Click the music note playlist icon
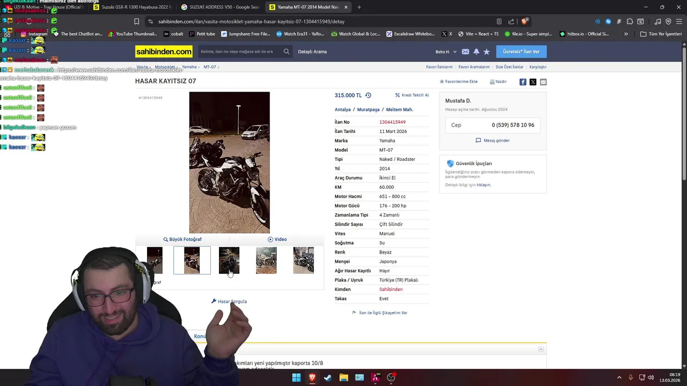The width and height of the screenshot is (687, 386). pos(657,21)
